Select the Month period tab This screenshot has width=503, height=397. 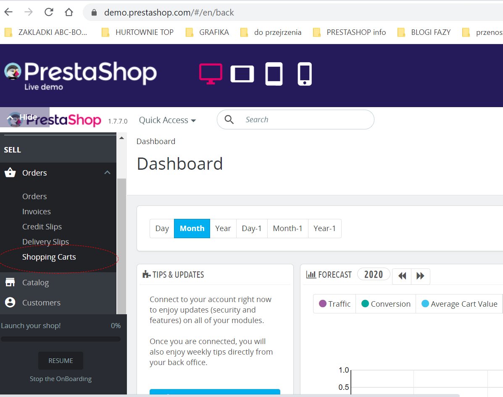click(192, 228)
